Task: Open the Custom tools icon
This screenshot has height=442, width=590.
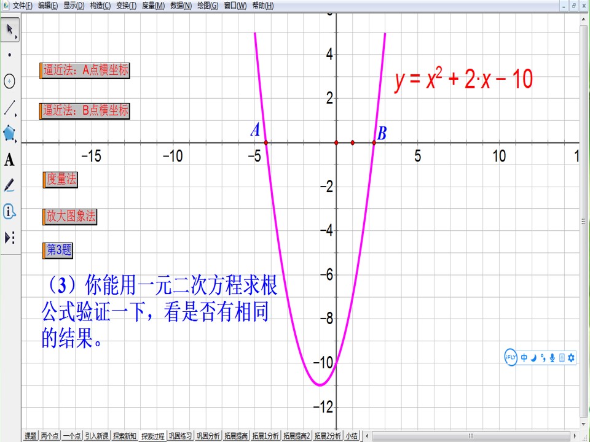Action: (x=10, y=238)
